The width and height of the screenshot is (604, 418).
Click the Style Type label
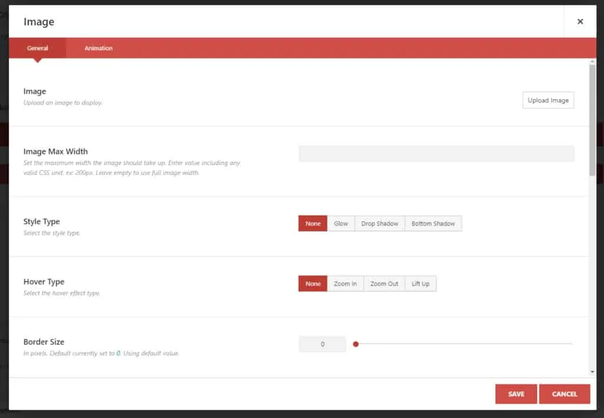[42, 222]
